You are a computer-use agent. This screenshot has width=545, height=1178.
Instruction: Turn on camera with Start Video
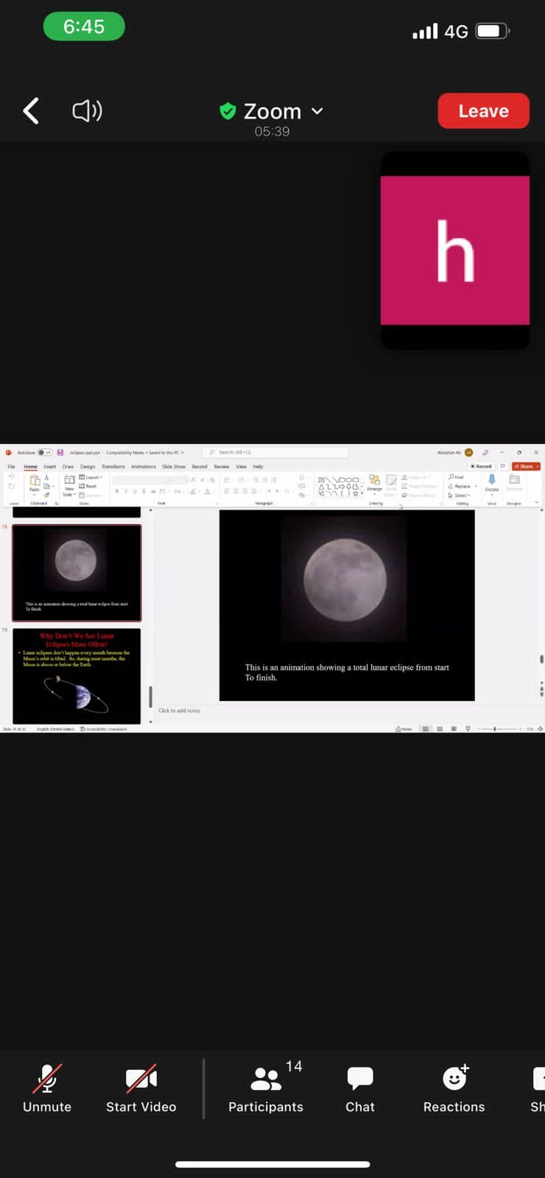click(141, 1087)
